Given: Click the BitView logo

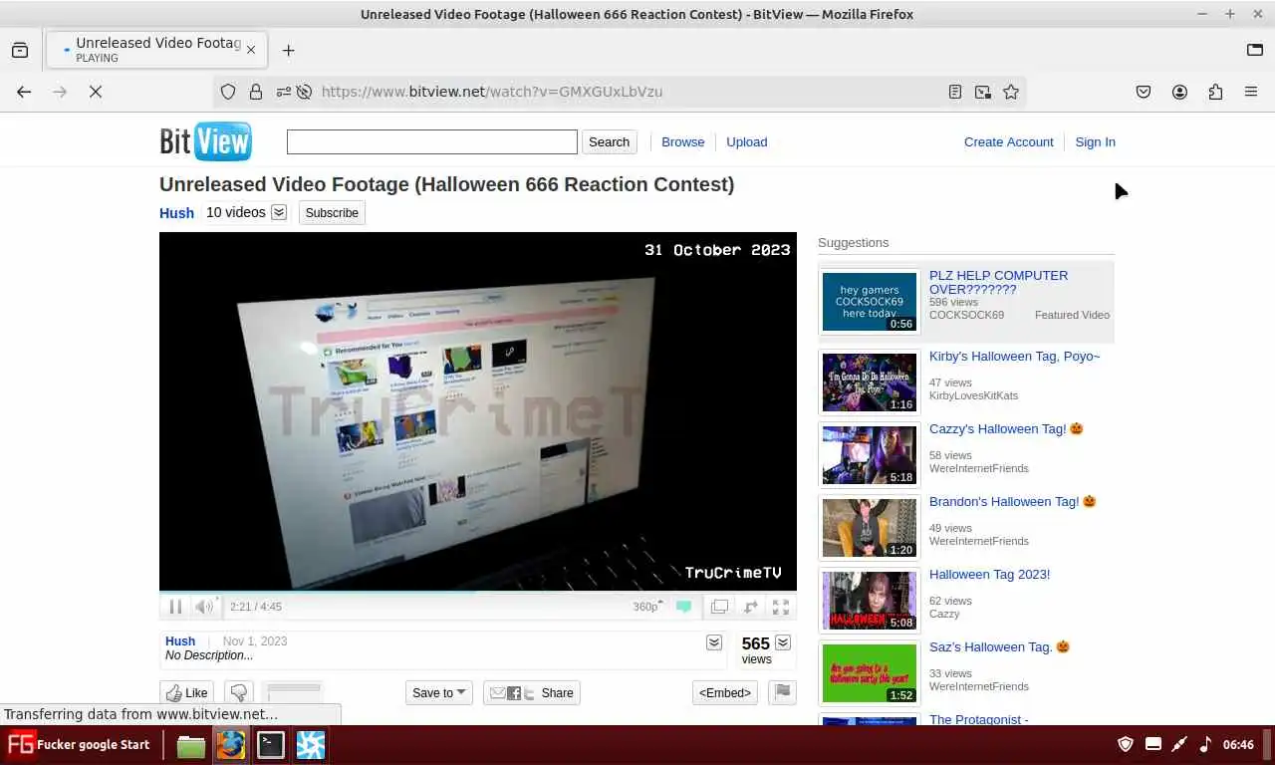Looking at the screenshot, I should point(206,141).
